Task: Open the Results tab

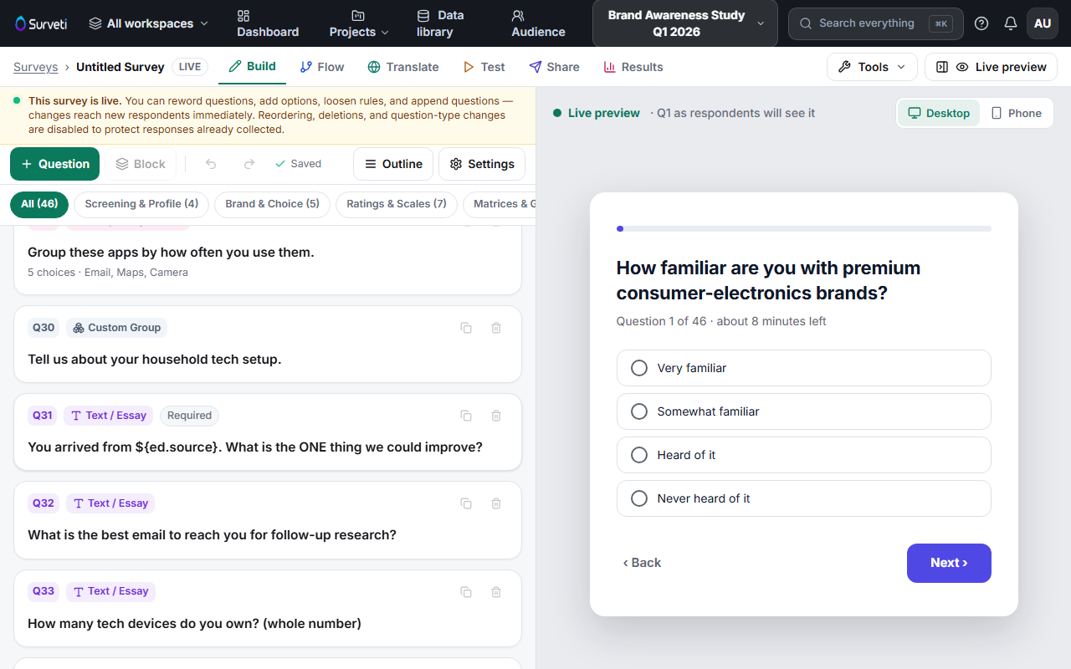Action: [633, 67]
